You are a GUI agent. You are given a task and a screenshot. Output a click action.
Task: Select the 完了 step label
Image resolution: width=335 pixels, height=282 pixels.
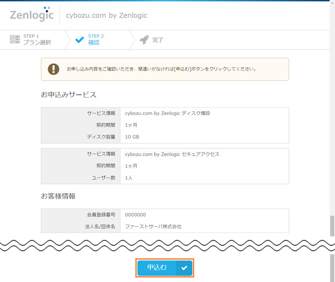[158, 40]
